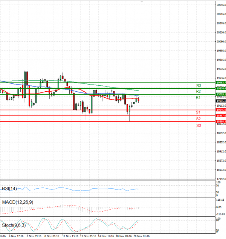
Task: Click the 19956.0 price axis value
Action: (x=221, y=51)
